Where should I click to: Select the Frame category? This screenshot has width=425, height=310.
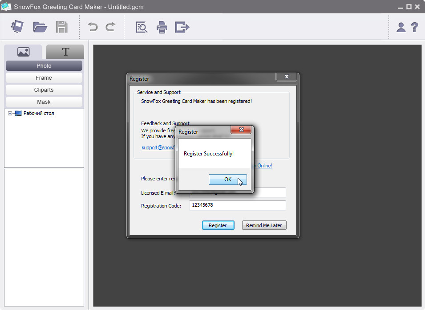(44, 78)
